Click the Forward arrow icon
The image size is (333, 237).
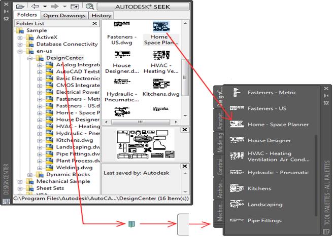(x=55, y=7)
